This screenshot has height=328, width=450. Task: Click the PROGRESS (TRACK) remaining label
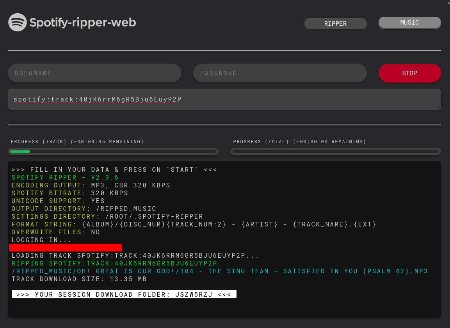tap(77, 142)
